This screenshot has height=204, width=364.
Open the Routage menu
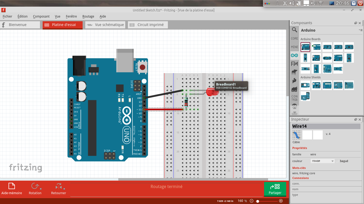click(88, 16)
